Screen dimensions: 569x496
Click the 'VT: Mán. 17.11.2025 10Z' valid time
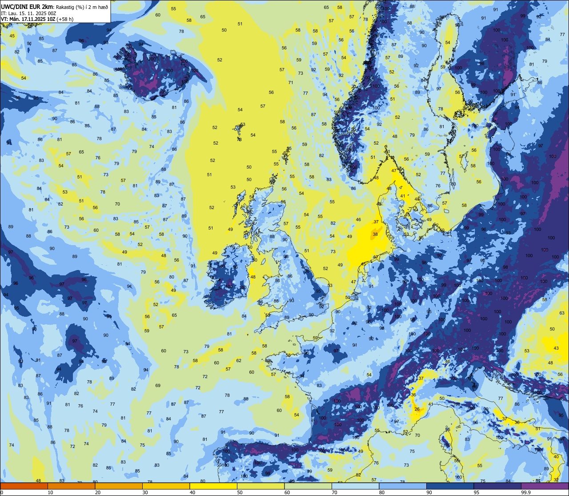28,19
